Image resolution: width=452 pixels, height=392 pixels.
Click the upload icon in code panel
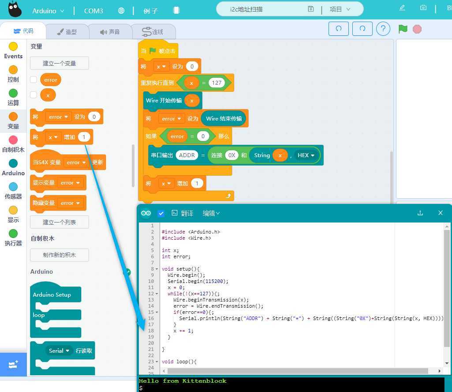[x=420, y=213]
